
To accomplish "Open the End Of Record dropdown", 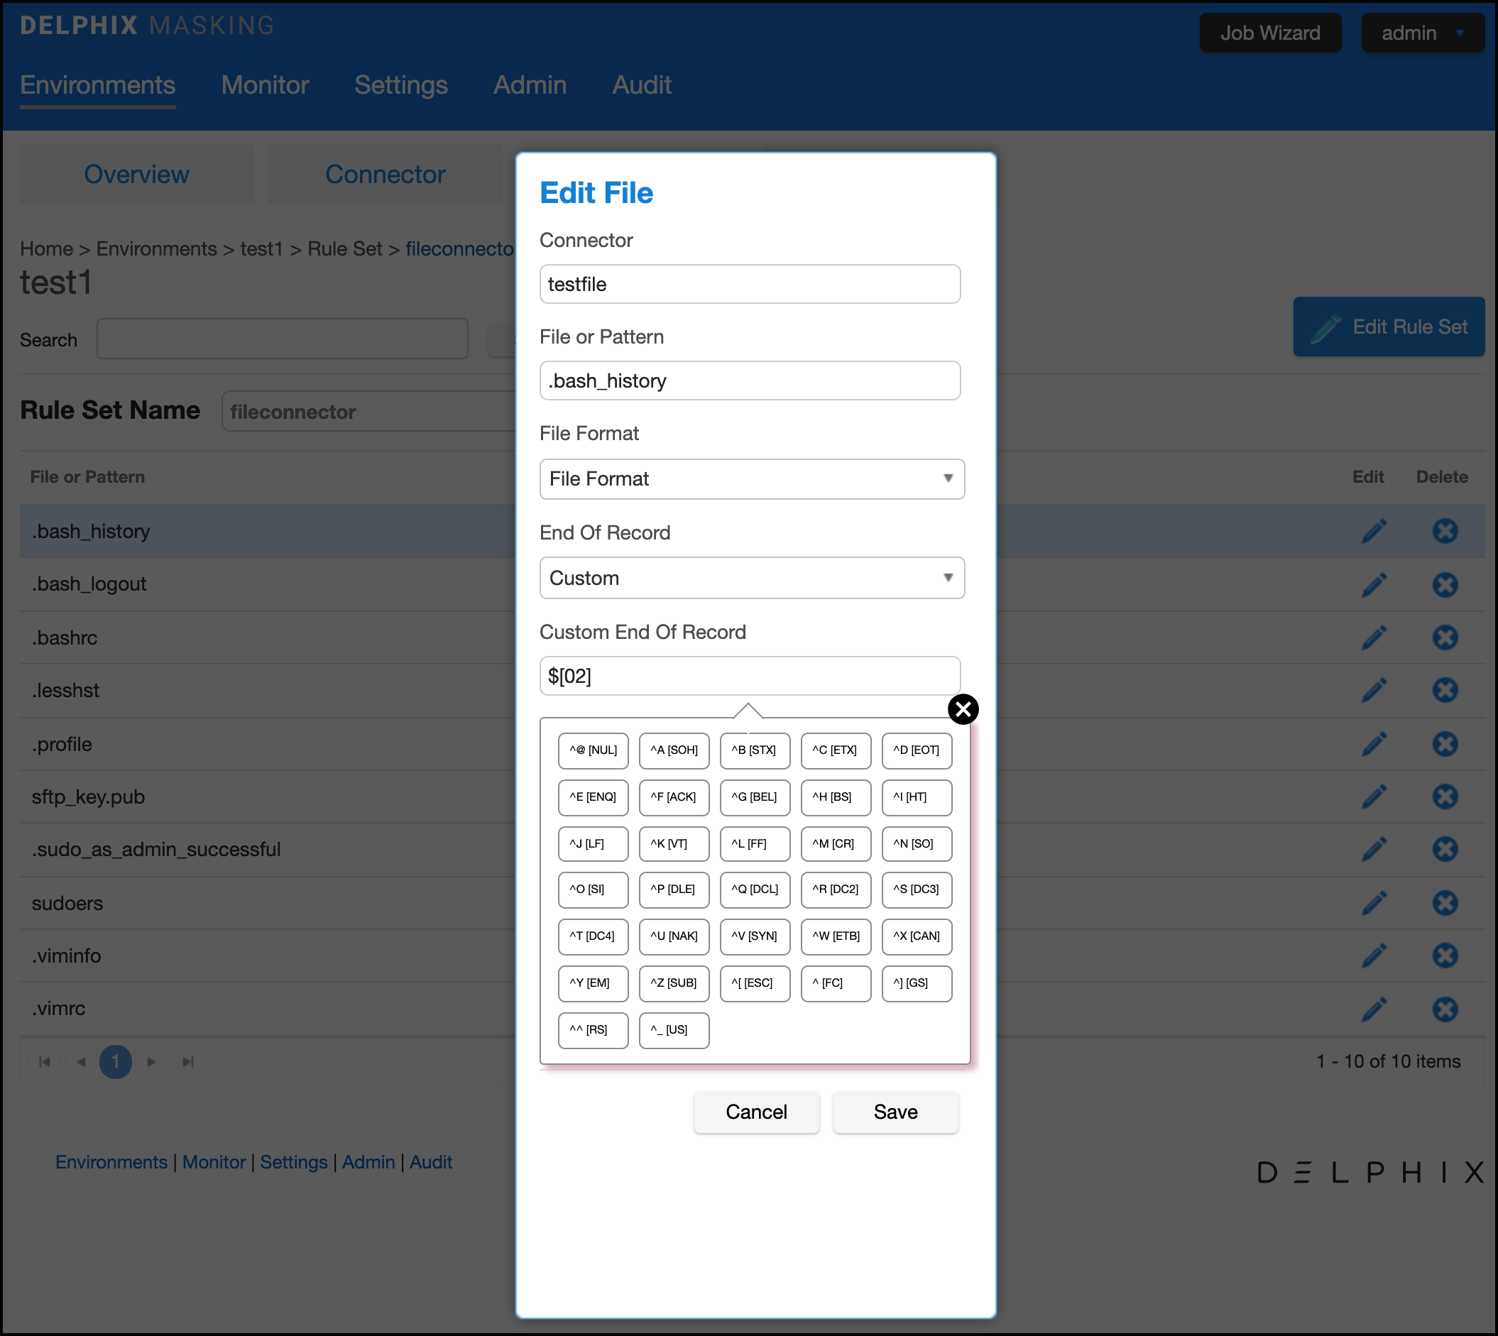I will pyautogui.click(x=751, y=578).
